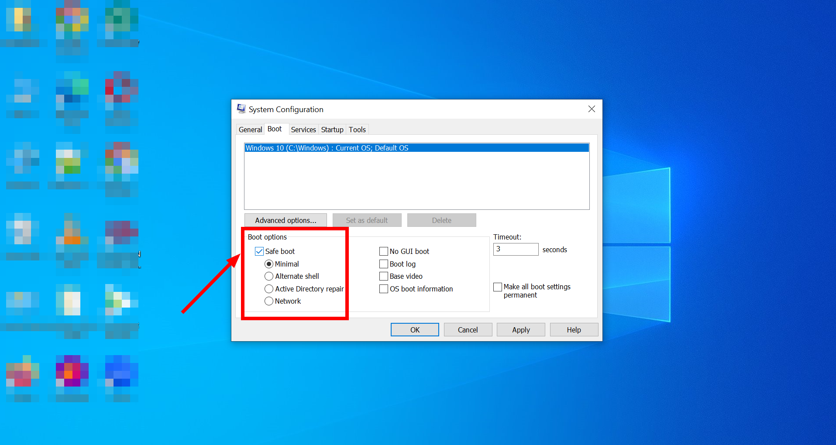Select Active Directory repair option
The height and width of the screenshot is (445, 836).
(x=269, y=289)
